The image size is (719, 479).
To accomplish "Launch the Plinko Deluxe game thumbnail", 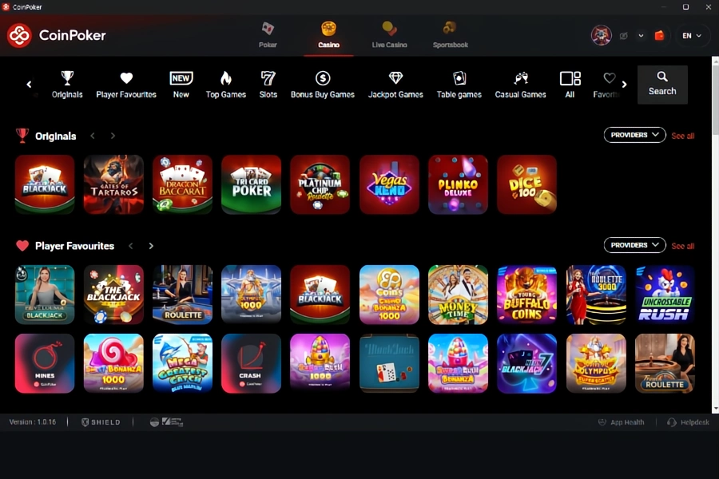I will 458,184.
